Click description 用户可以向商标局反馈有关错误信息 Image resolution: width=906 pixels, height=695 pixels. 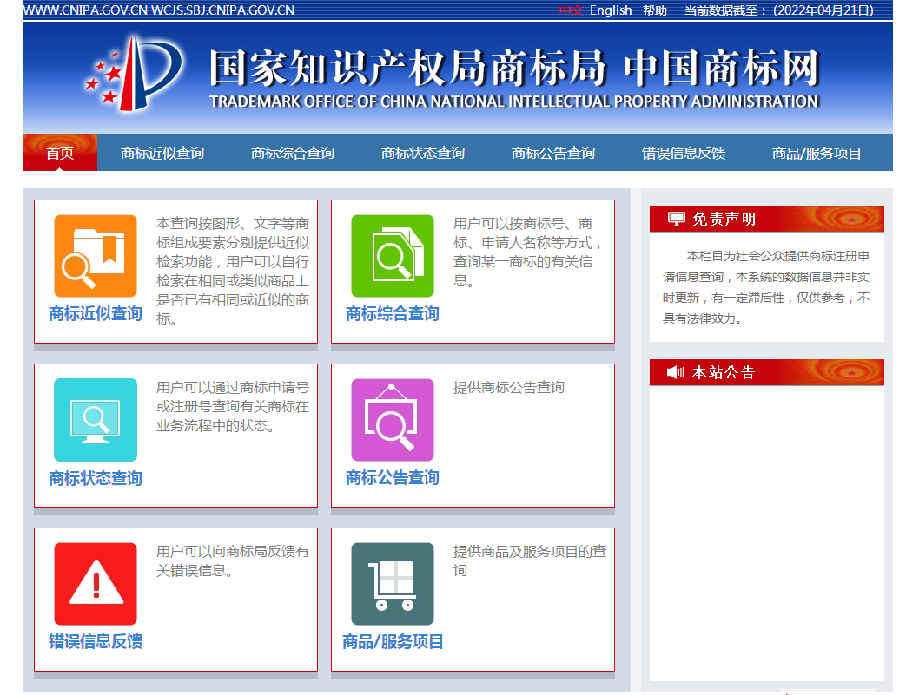click(232, 561)
